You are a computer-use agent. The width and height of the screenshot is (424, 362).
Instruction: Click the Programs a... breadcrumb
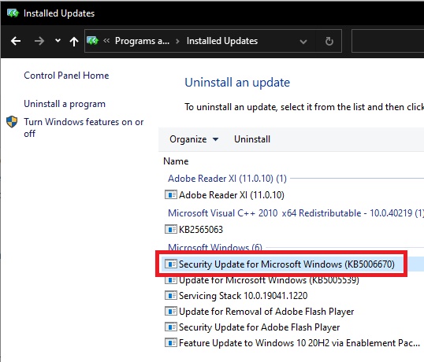pyautogui.click(x=142, y=41)
